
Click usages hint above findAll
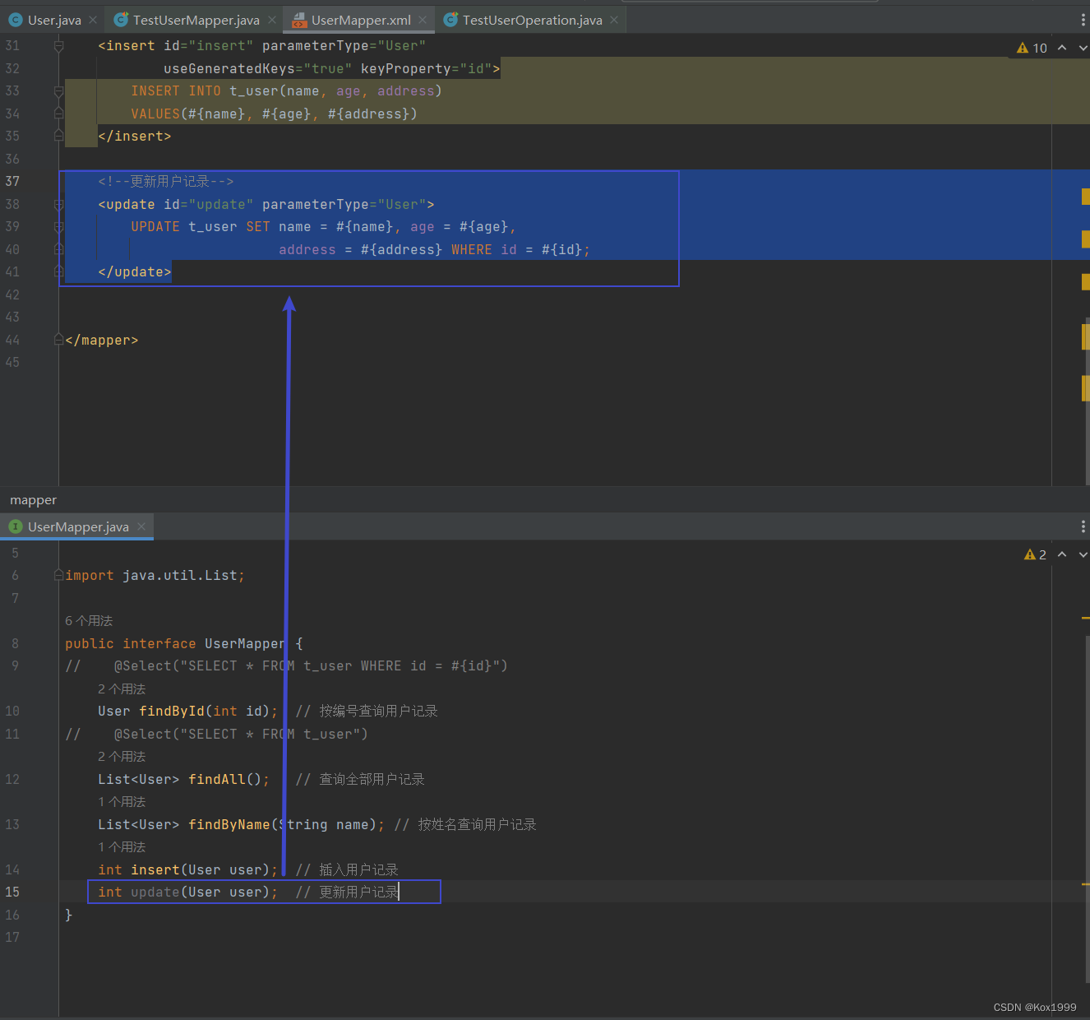122,757
